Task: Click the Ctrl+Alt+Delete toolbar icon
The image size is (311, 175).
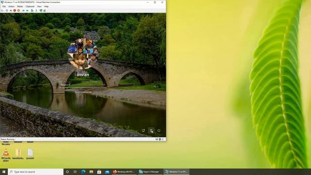Action: click(2, 11)
